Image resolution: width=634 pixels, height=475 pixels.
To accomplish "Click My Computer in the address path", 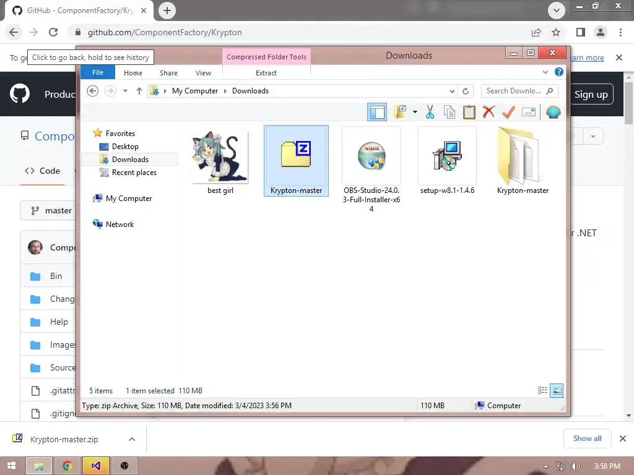I will point(195,91).
